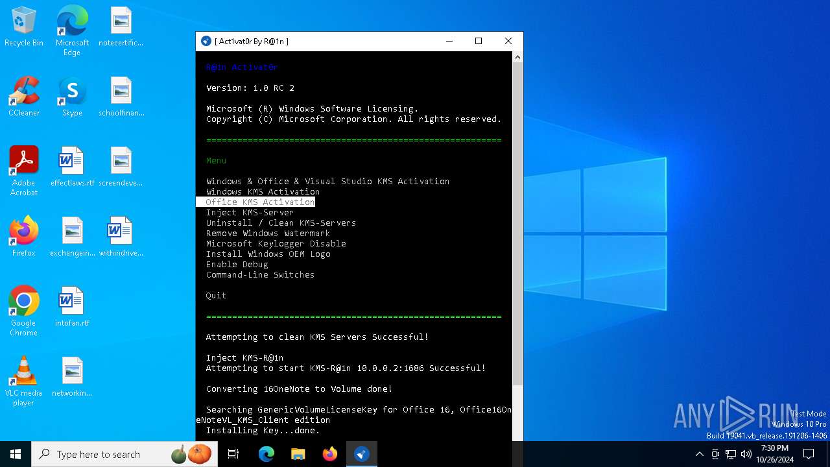Select the networkin... image file
The width and height of the screenshot is (830, 467).
pyautogui.click(x=72, y=377)
